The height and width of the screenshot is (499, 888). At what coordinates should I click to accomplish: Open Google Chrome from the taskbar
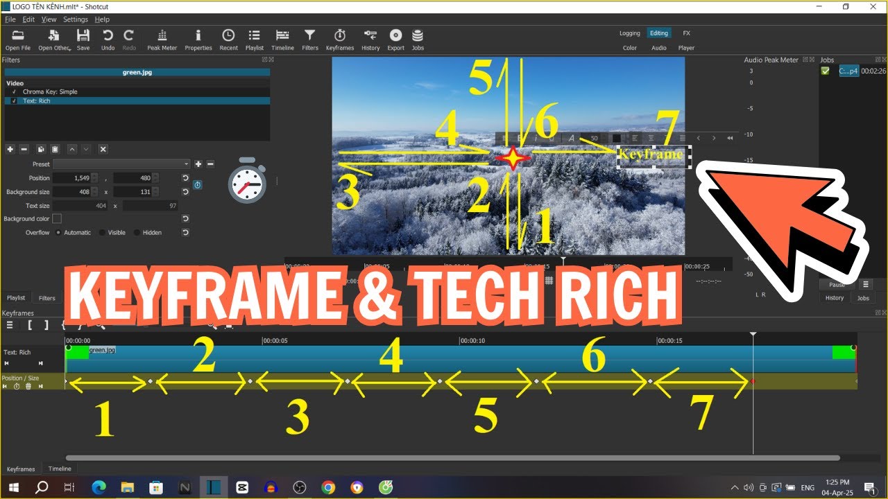tap(328, 487)
